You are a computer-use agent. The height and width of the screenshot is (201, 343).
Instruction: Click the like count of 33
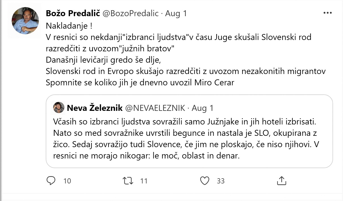[221, 181]
